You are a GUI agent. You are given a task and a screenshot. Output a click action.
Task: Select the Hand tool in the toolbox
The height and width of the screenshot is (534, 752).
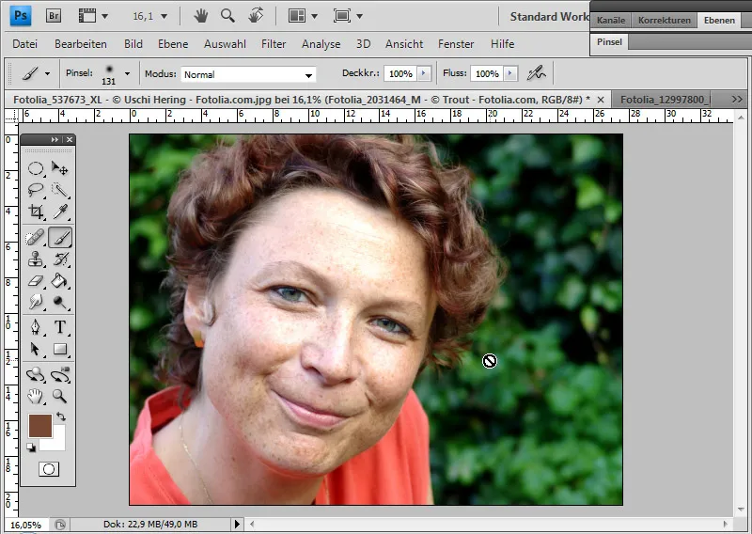(x=36, y=397)
